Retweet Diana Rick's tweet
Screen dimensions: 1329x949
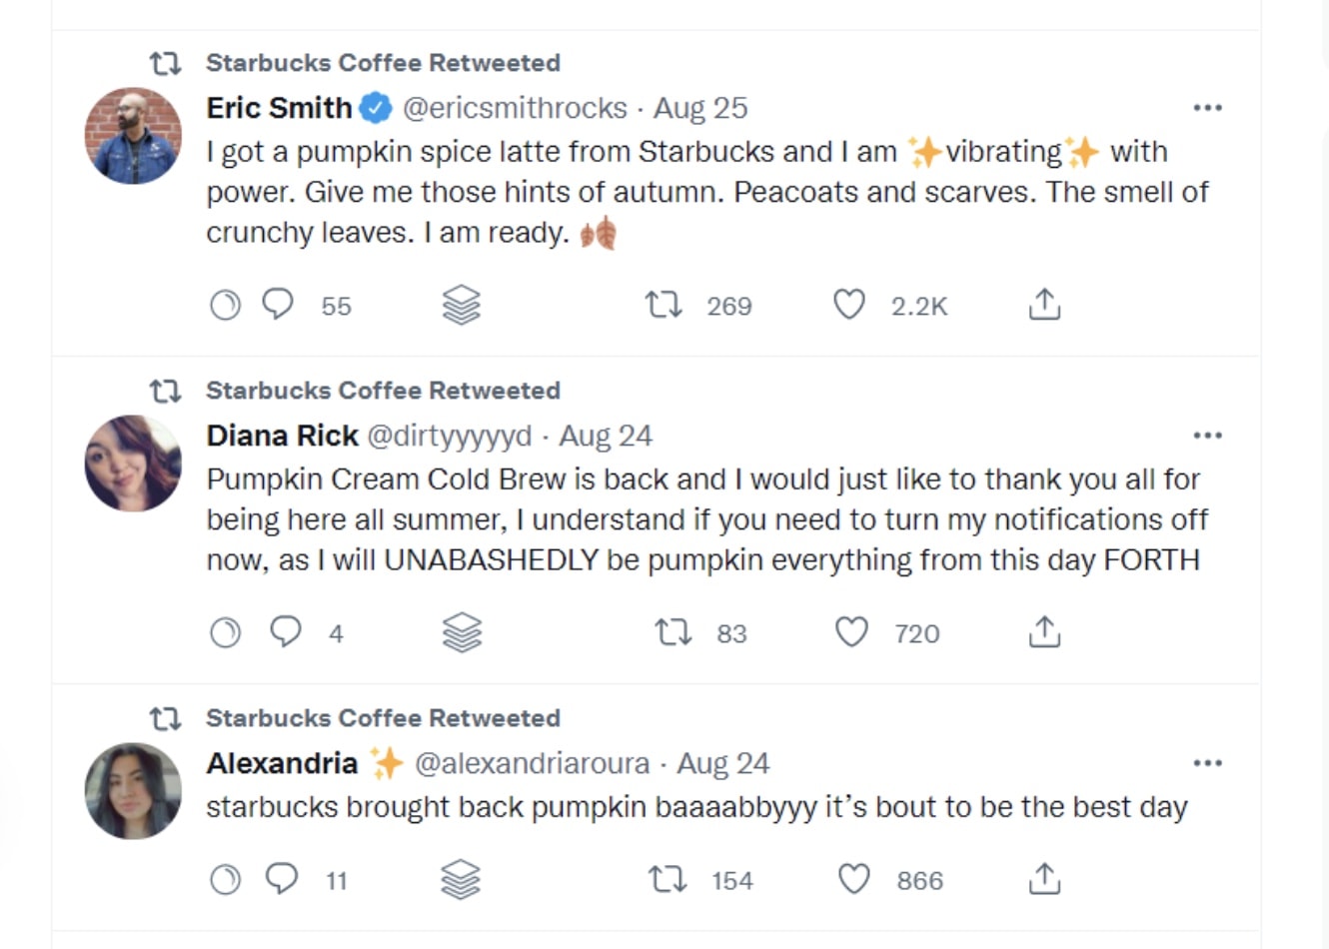point(672,632)
